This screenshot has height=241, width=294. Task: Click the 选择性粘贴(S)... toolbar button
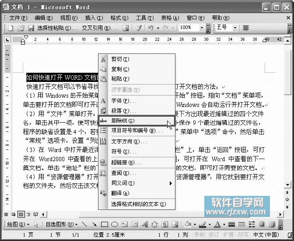57,28
